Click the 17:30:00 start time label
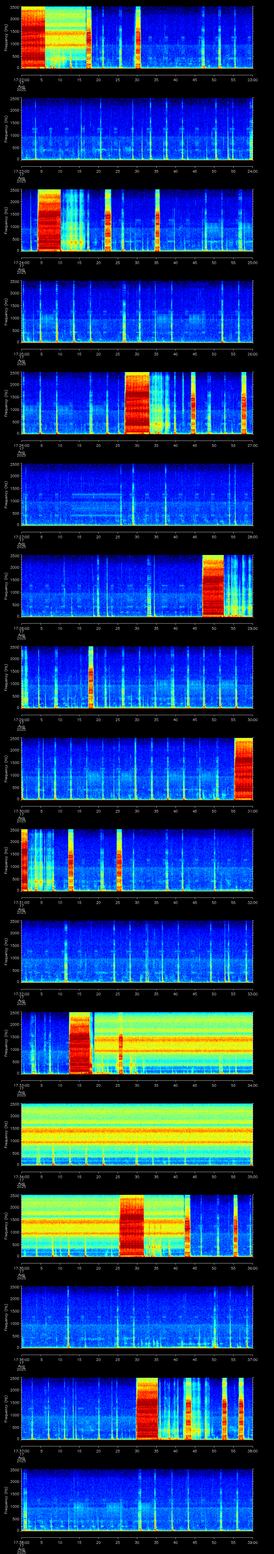 (21, 811)
